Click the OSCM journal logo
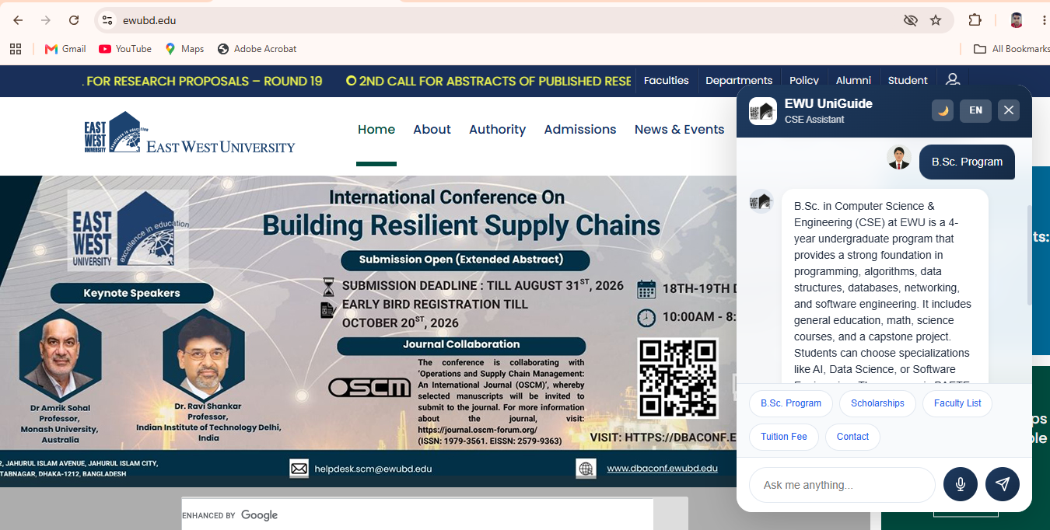The height and width of the screenshot is (530, 1050). pos(369,387)
